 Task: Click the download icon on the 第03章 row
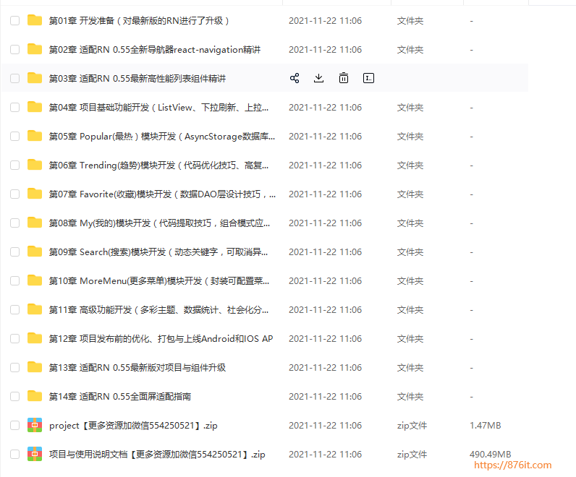point(319,78)
